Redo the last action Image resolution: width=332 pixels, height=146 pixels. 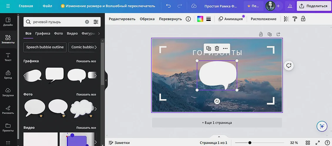(x=180, y=6)
